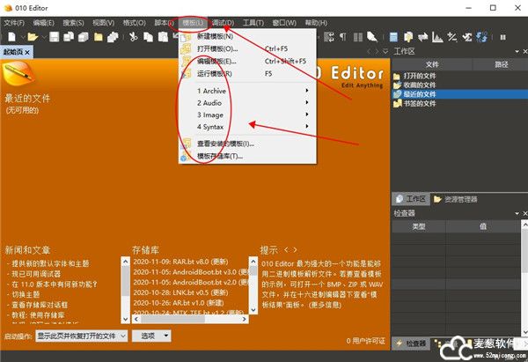The width and height of the screenshot is (528, 362).
Task: Switch to the 工作区 bottom tab
Action: pos(410,199)
